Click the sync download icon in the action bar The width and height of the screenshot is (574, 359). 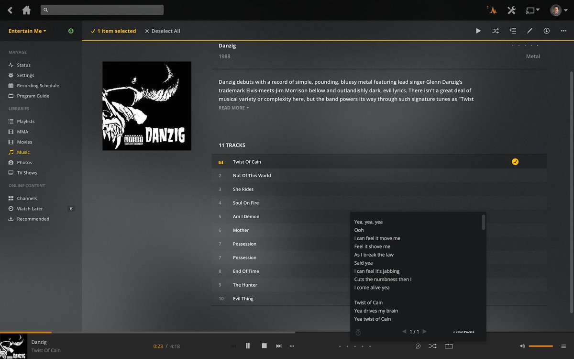(546, 31)
